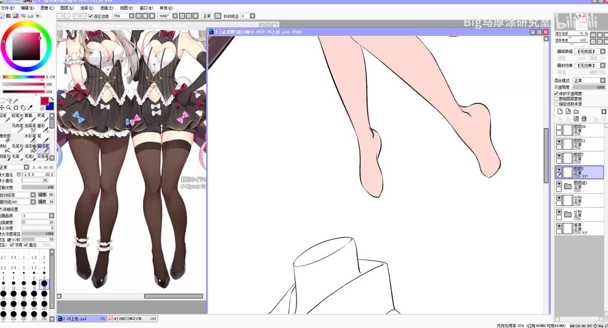Select the 图层5 layer row
Screen dimensions: 608x328
(579, 172)
